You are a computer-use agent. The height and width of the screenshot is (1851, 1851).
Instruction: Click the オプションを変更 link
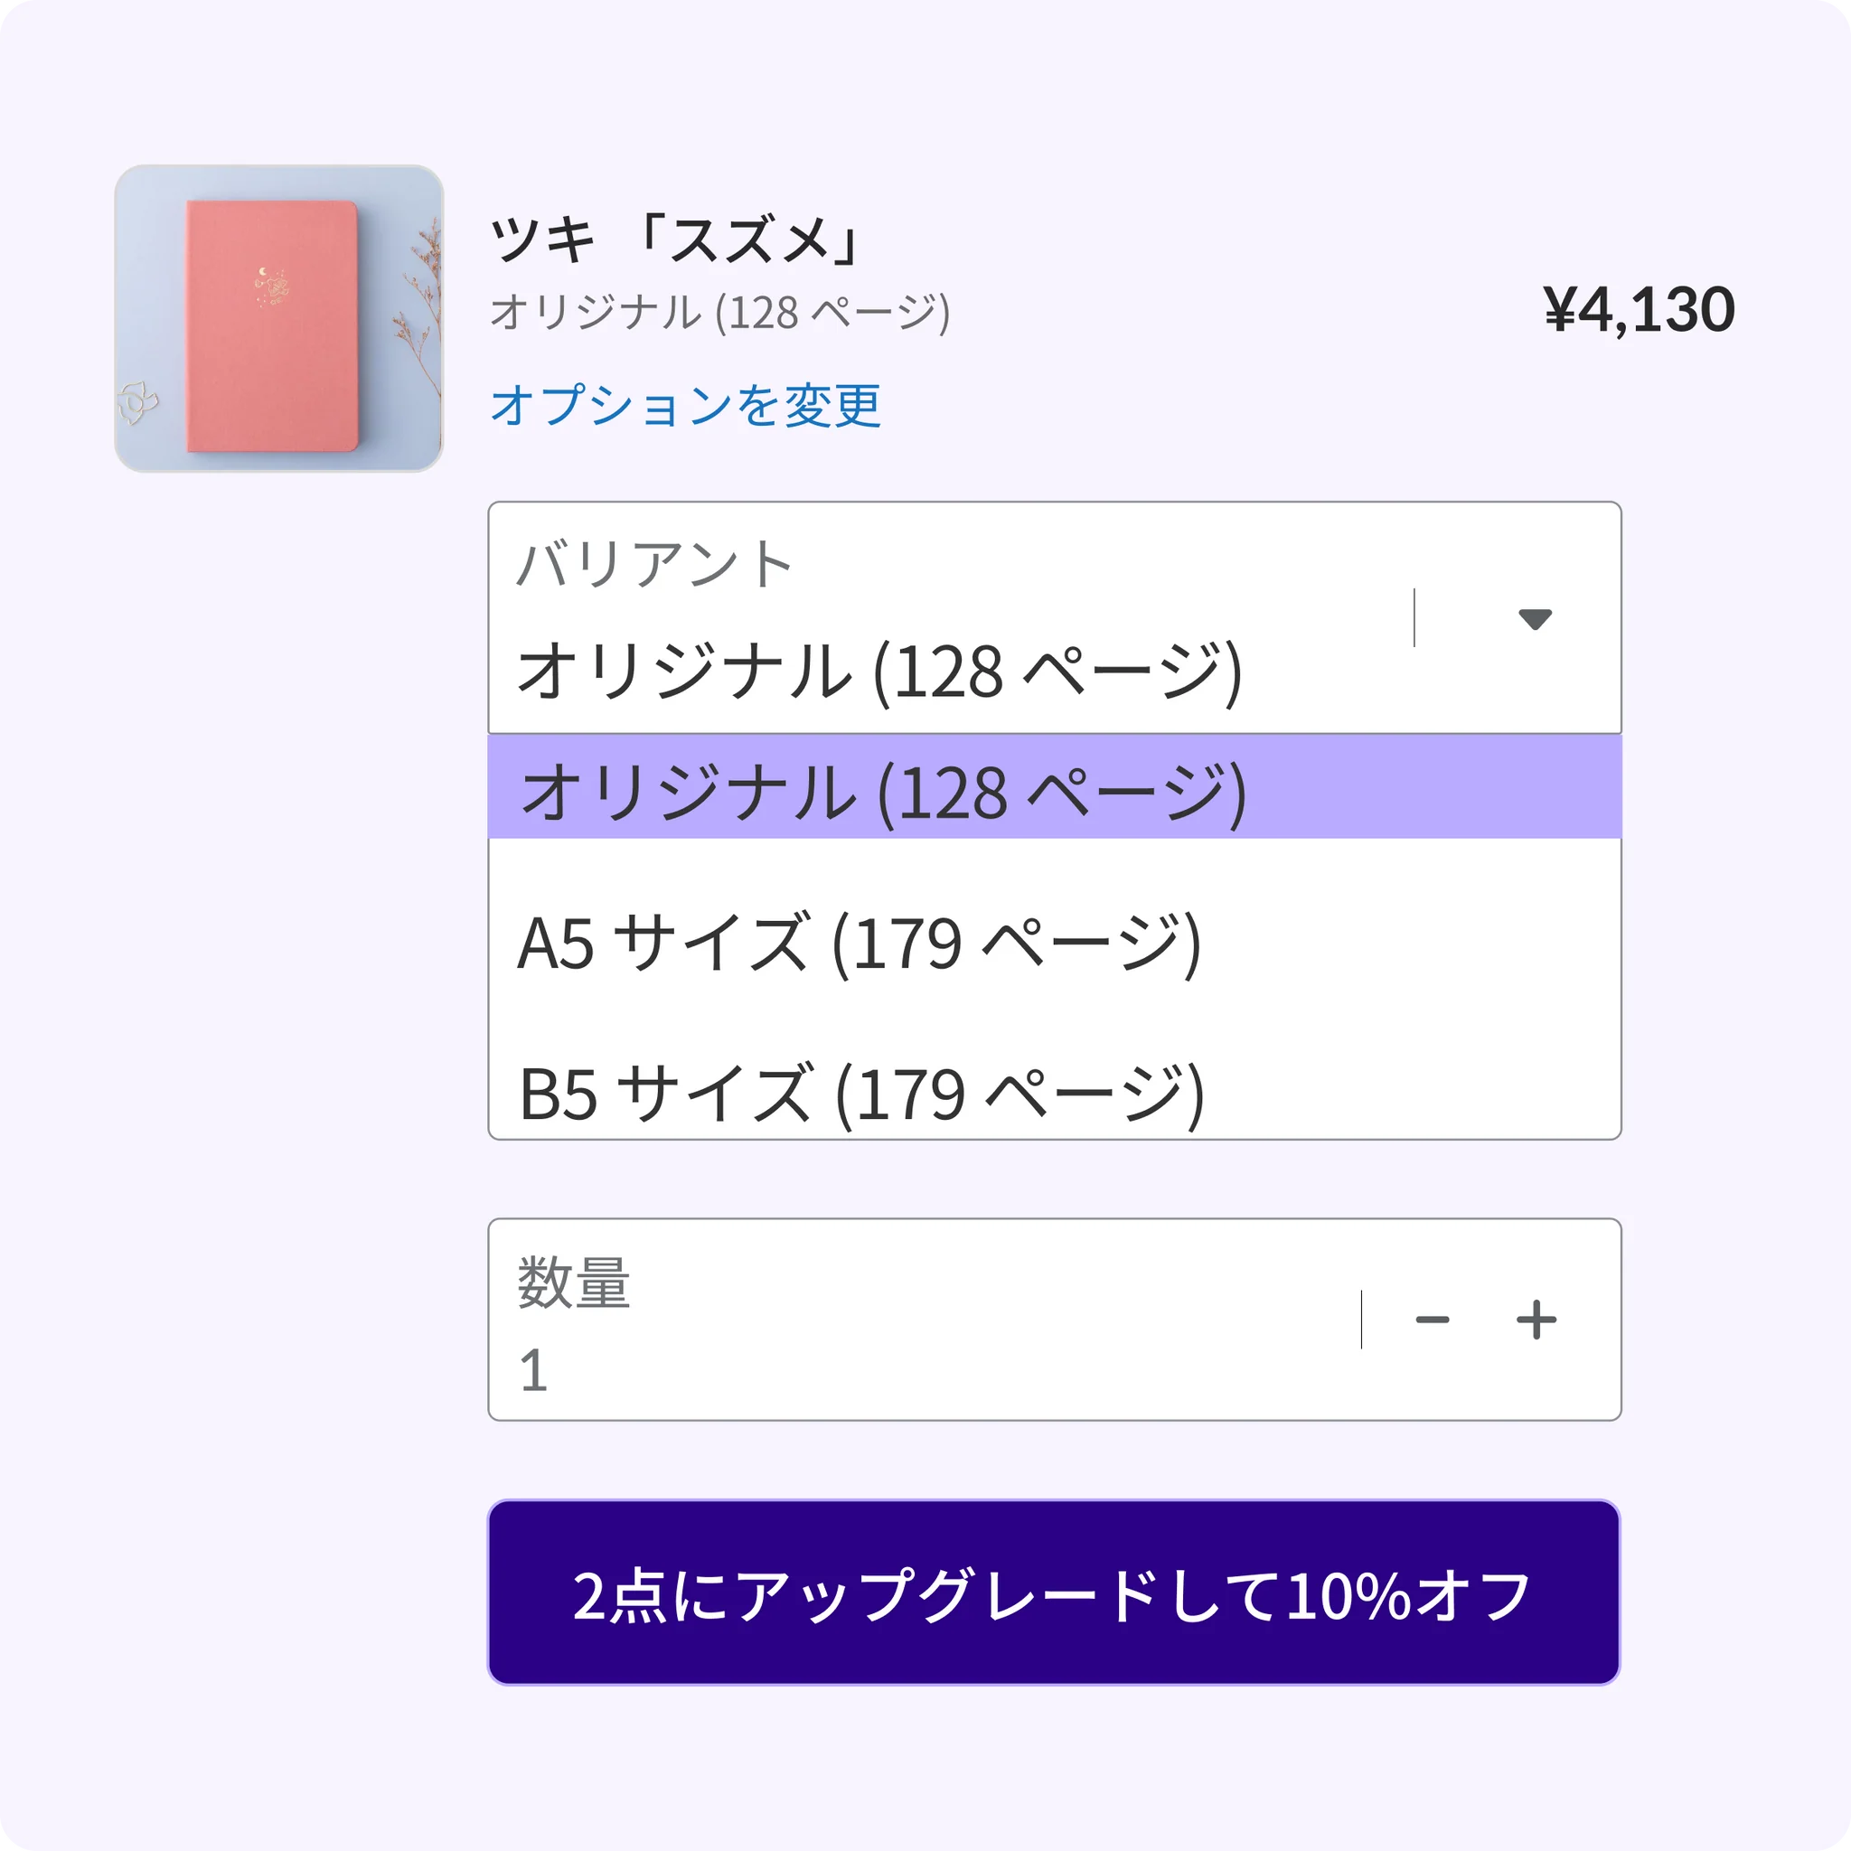coord(685,405)
